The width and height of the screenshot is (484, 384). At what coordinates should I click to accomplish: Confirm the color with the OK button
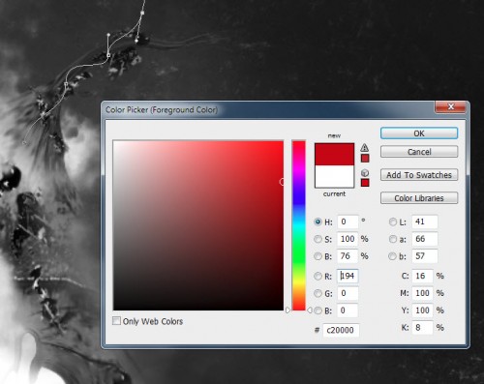(419, 133)
